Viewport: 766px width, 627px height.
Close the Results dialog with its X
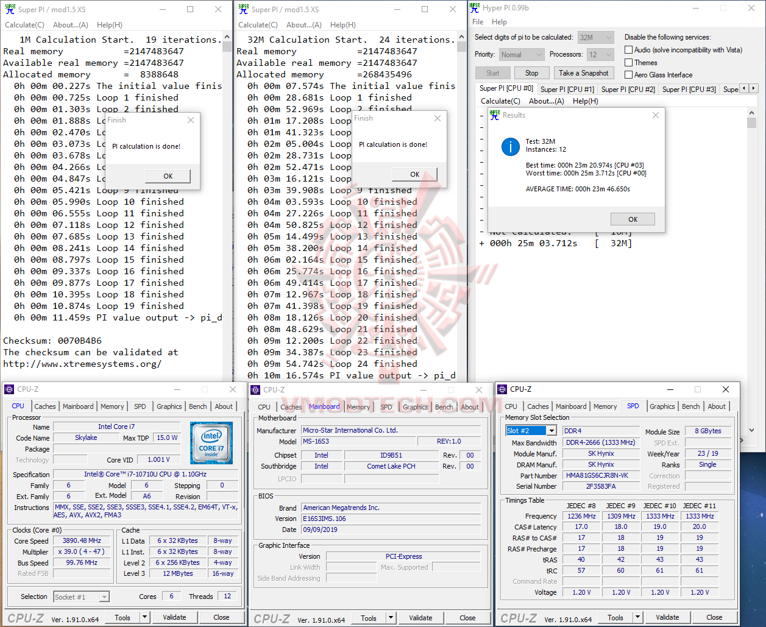tap(656, 115)
